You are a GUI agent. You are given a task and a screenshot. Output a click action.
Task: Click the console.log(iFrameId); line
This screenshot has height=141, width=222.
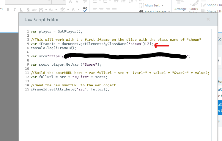(x=53, y=48)
